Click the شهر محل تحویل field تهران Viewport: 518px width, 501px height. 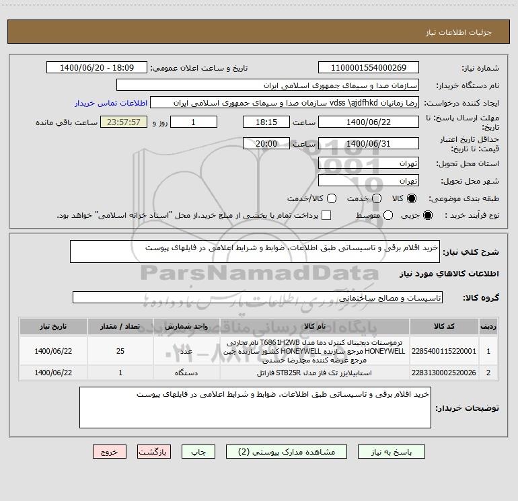(369, 181)
